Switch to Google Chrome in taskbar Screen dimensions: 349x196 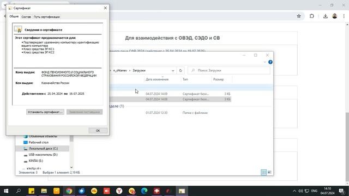point(69,191)
